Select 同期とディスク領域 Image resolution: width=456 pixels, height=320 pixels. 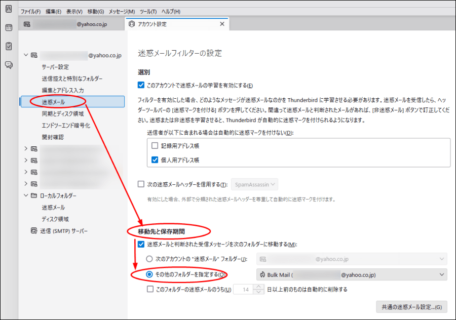coord(63,113)
